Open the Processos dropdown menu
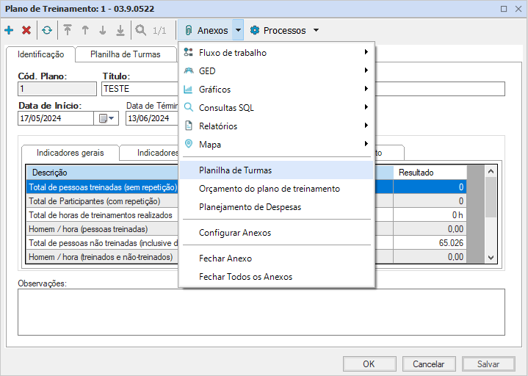Viewport: 528px width, 376px height. (x=285, y=31)
